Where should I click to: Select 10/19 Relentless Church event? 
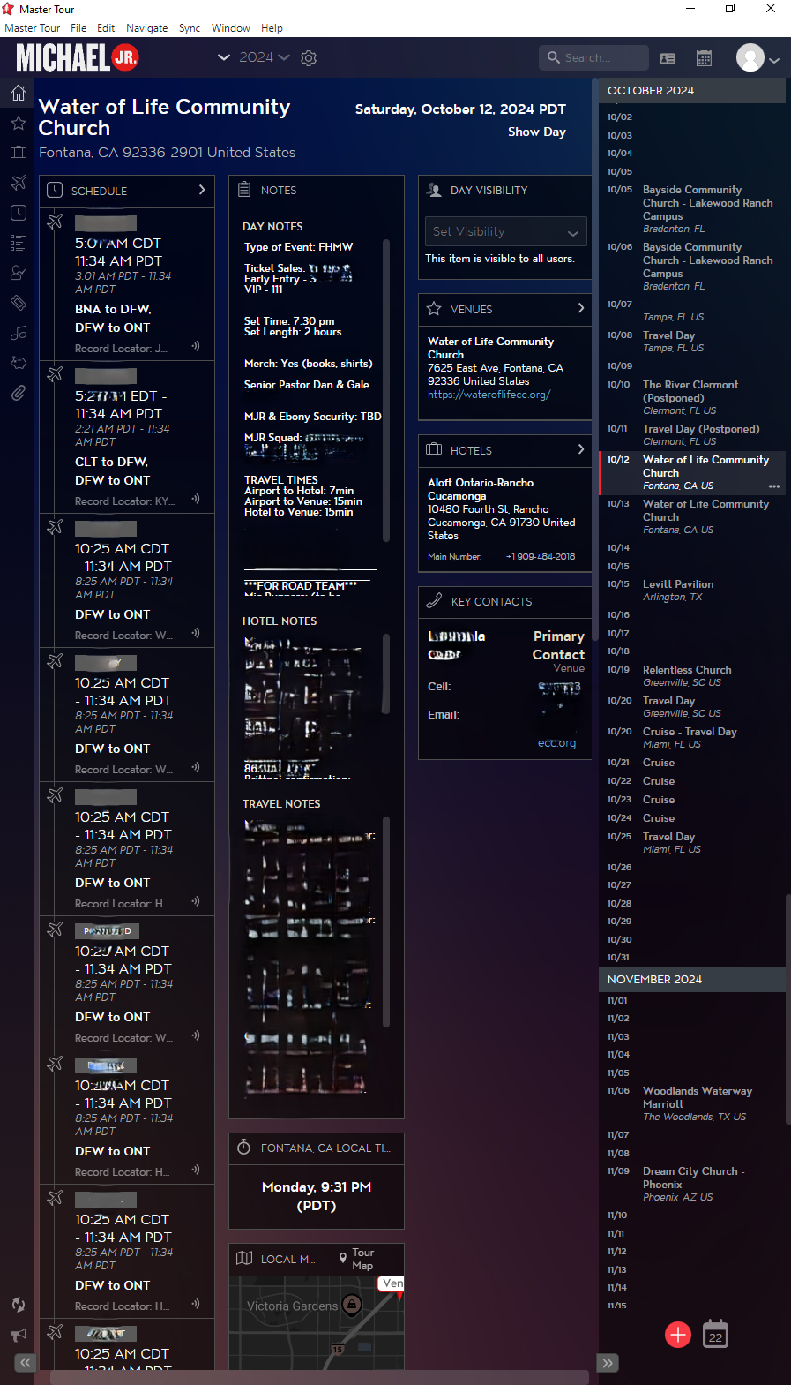(x=691, y=675)
